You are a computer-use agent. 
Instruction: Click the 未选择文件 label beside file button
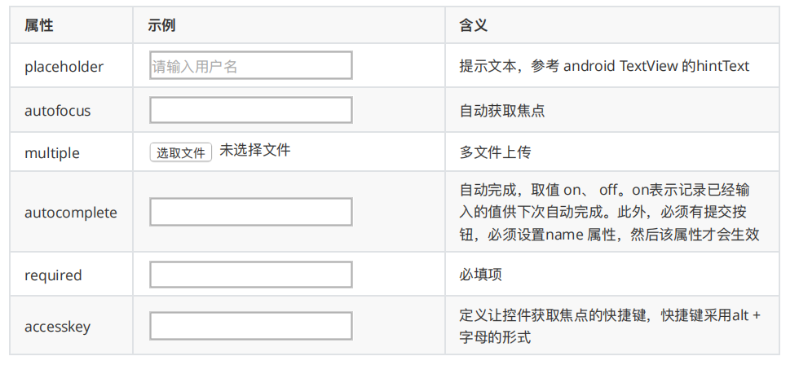coord(254,150)
